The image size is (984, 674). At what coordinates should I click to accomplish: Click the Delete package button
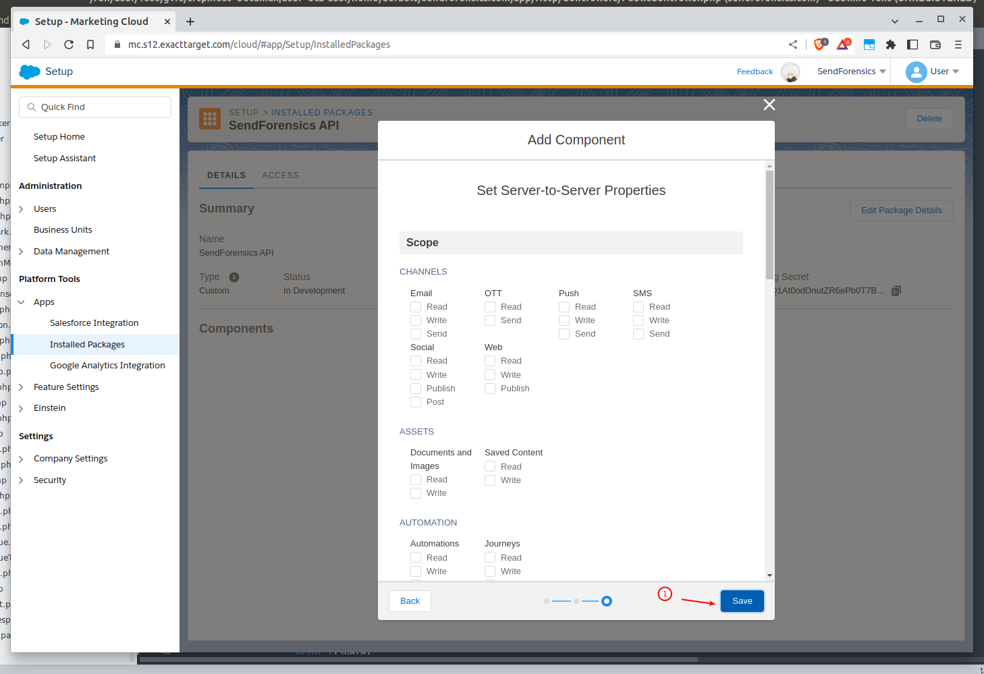click(x=929, y=119)
